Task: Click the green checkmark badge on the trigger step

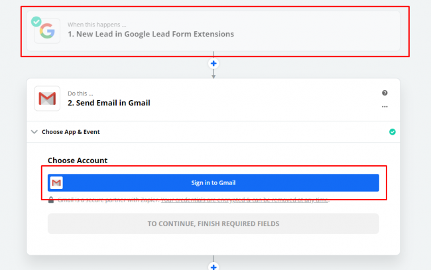Action: (37, 21)
